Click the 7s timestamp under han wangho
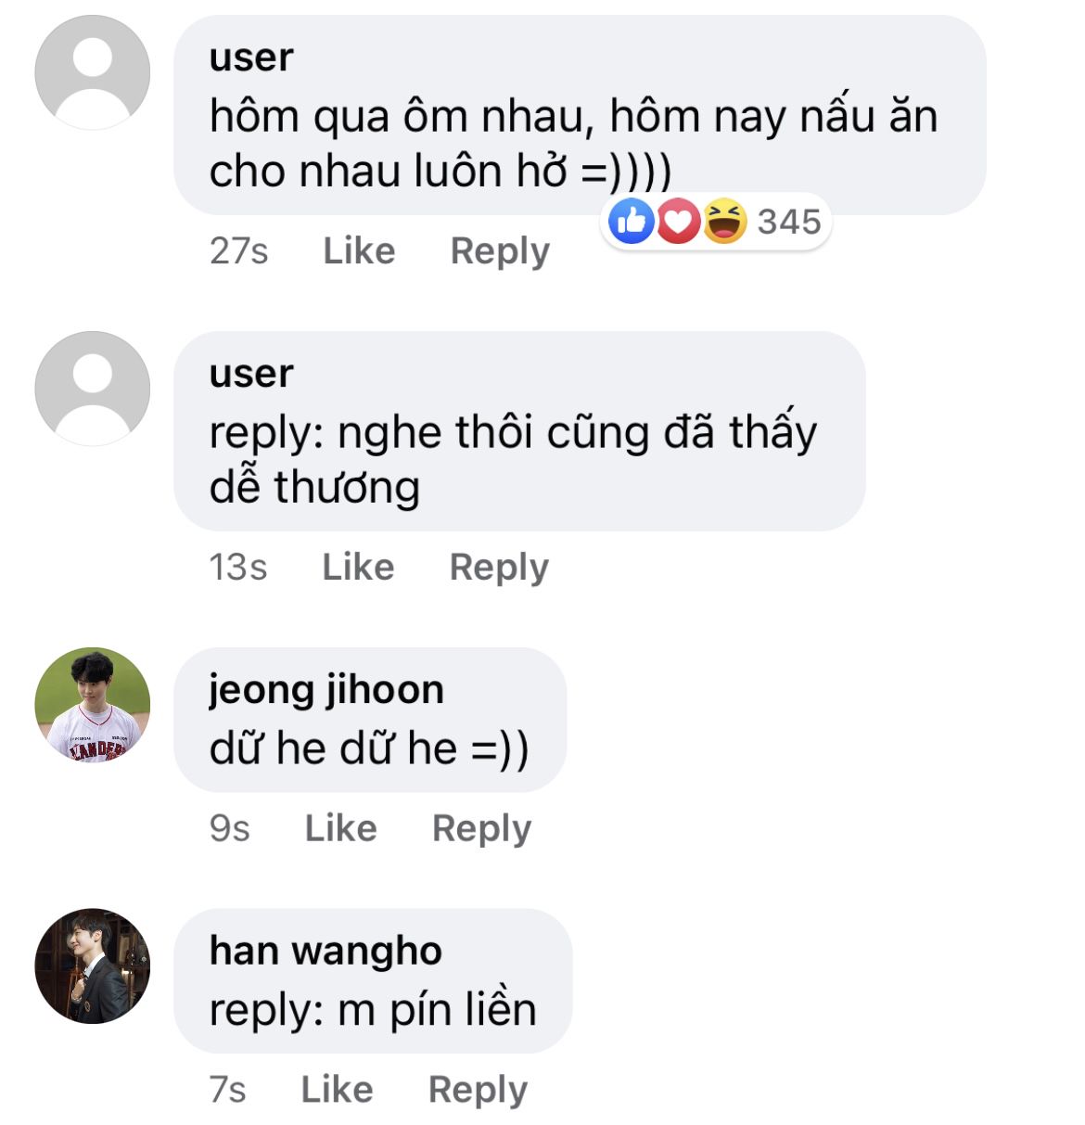 (227, 1090)
